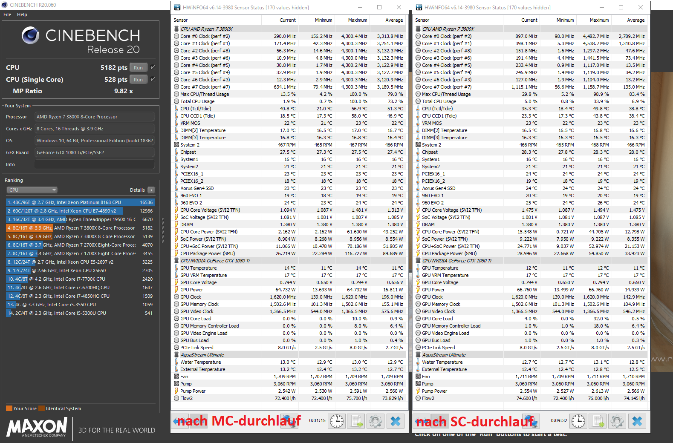Image resolution: width=673 pixels, height=443 pixels.
Task: Click the Flow2 icon, left HWiNFO
Action: pos(176,398)
